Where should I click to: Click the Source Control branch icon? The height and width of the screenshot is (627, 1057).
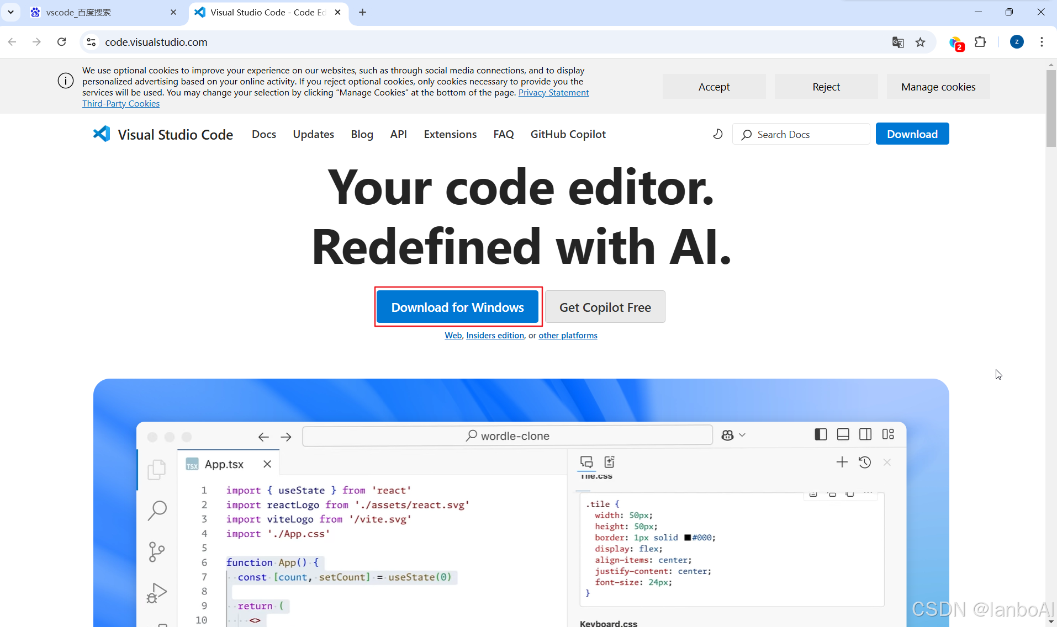click(x=157, y=551)
